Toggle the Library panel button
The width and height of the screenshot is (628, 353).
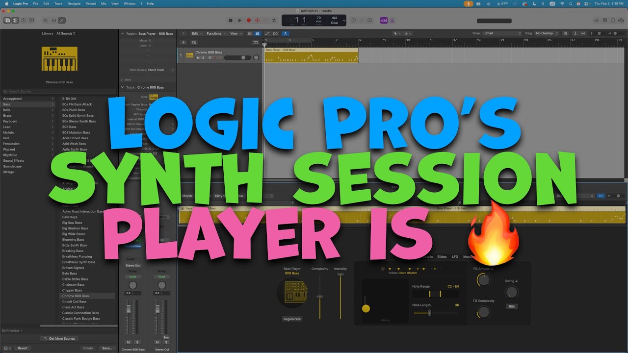point(7,20)
